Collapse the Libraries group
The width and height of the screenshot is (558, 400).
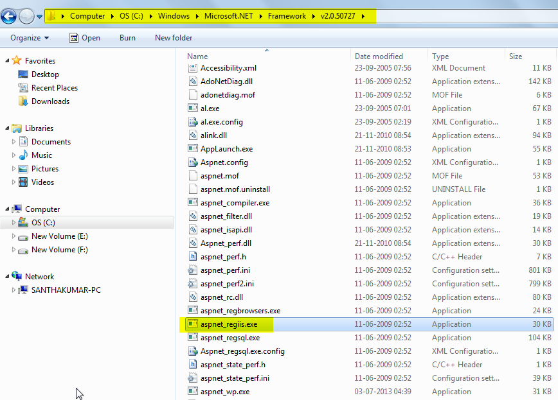7,128
